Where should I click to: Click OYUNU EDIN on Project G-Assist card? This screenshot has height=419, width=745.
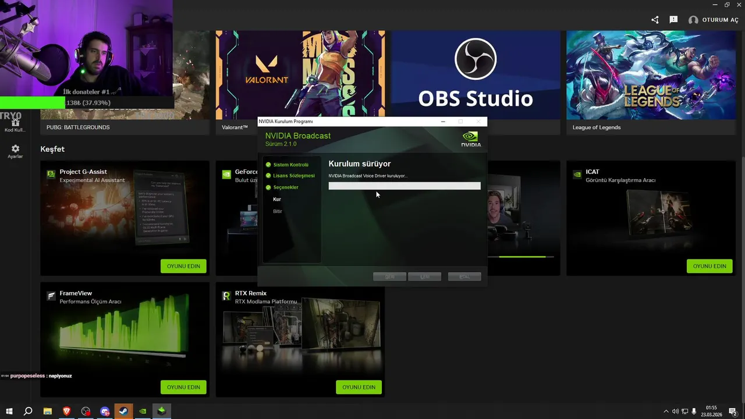click(183, 266)
